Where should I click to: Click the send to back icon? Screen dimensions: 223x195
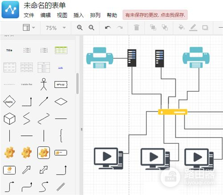165,28
